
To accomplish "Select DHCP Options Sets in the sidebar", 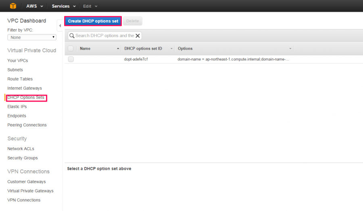I will (26, 98).
